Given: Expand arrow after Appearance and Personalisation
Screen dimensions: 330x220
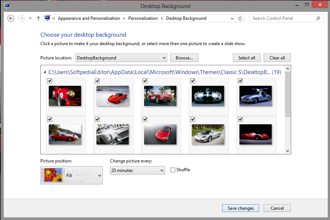Looking at the screenshot, I should pyautogui.click(x=124, y=18).
